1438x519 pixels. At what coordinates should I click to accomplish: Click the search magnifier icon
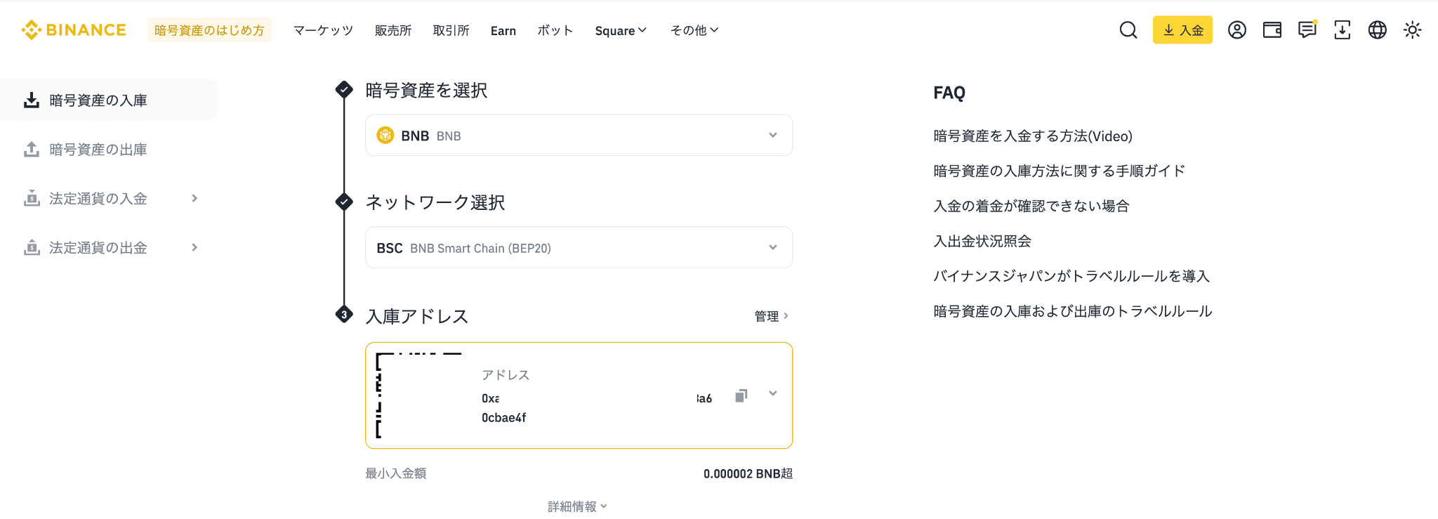[1128, 30]
